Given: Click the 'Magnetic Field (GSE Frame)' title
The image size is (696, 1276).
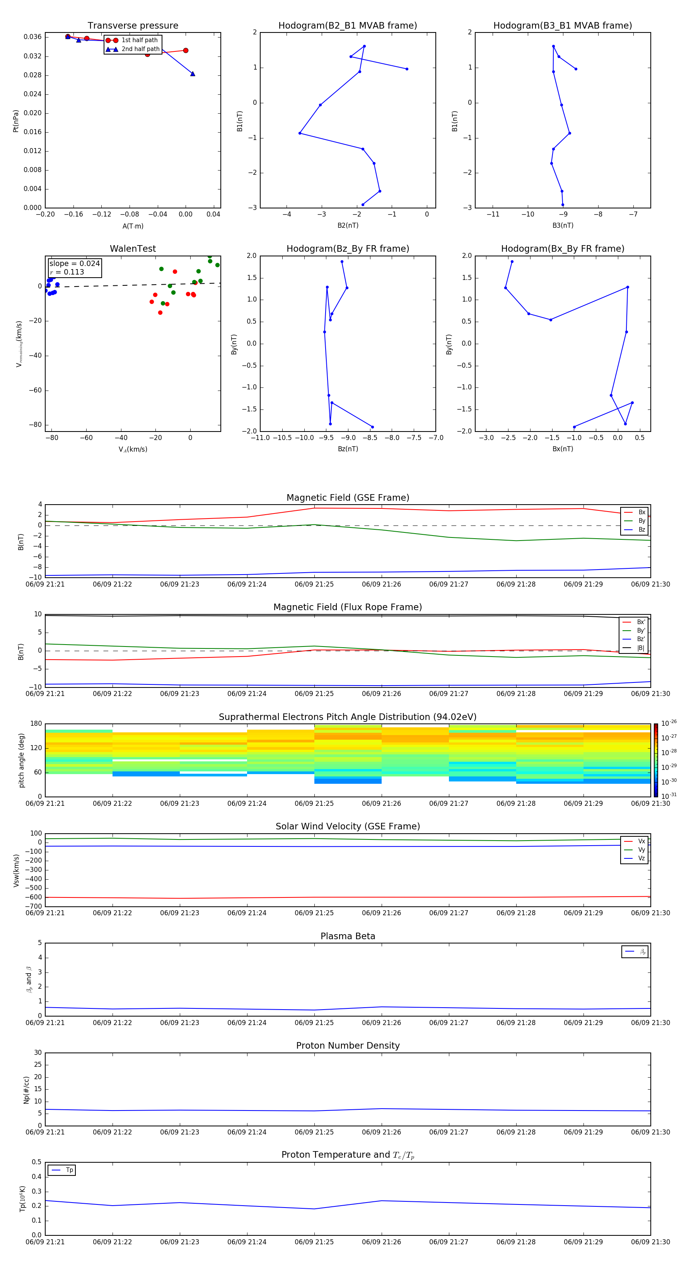Looking at the screenshot, I should [x=348, y=498].
